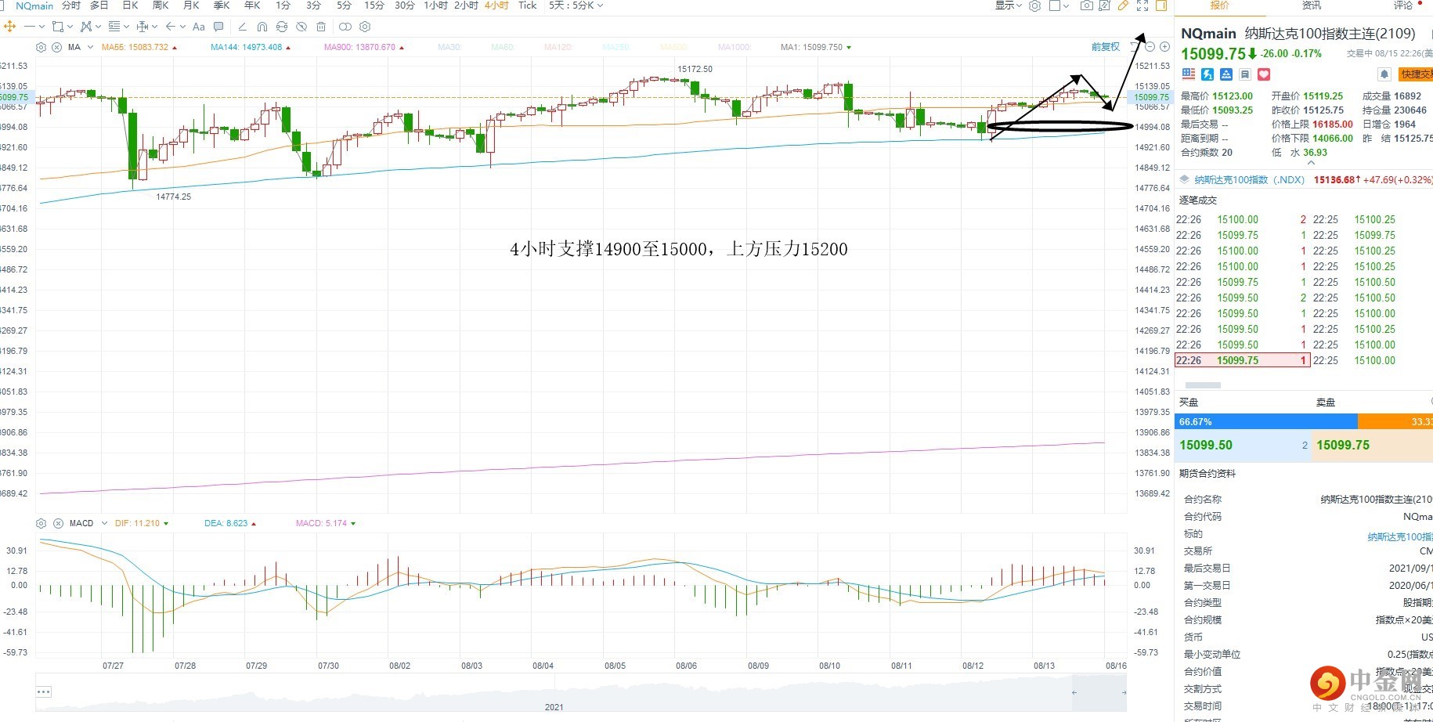Open chart settings gear in top bar

coord(1034,5)
